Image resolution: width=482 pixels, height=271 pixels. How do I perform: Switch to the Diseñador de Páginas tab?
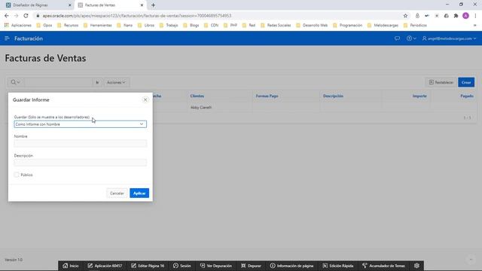[35, 5]
